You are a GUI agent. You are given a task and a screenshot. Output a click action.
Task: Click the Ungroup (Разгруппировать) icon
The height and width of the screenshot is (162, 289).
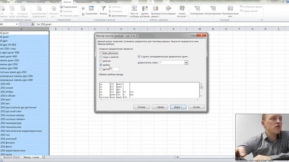(213, 9)
